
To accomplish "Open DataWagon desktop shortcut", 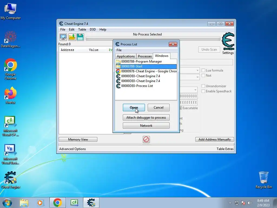I will (x=11, y=39).
